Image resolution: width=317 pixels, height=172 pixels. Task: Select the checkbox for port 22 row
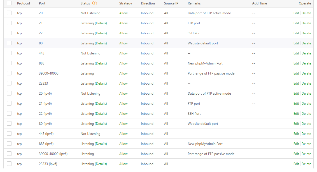click(9, 33)
